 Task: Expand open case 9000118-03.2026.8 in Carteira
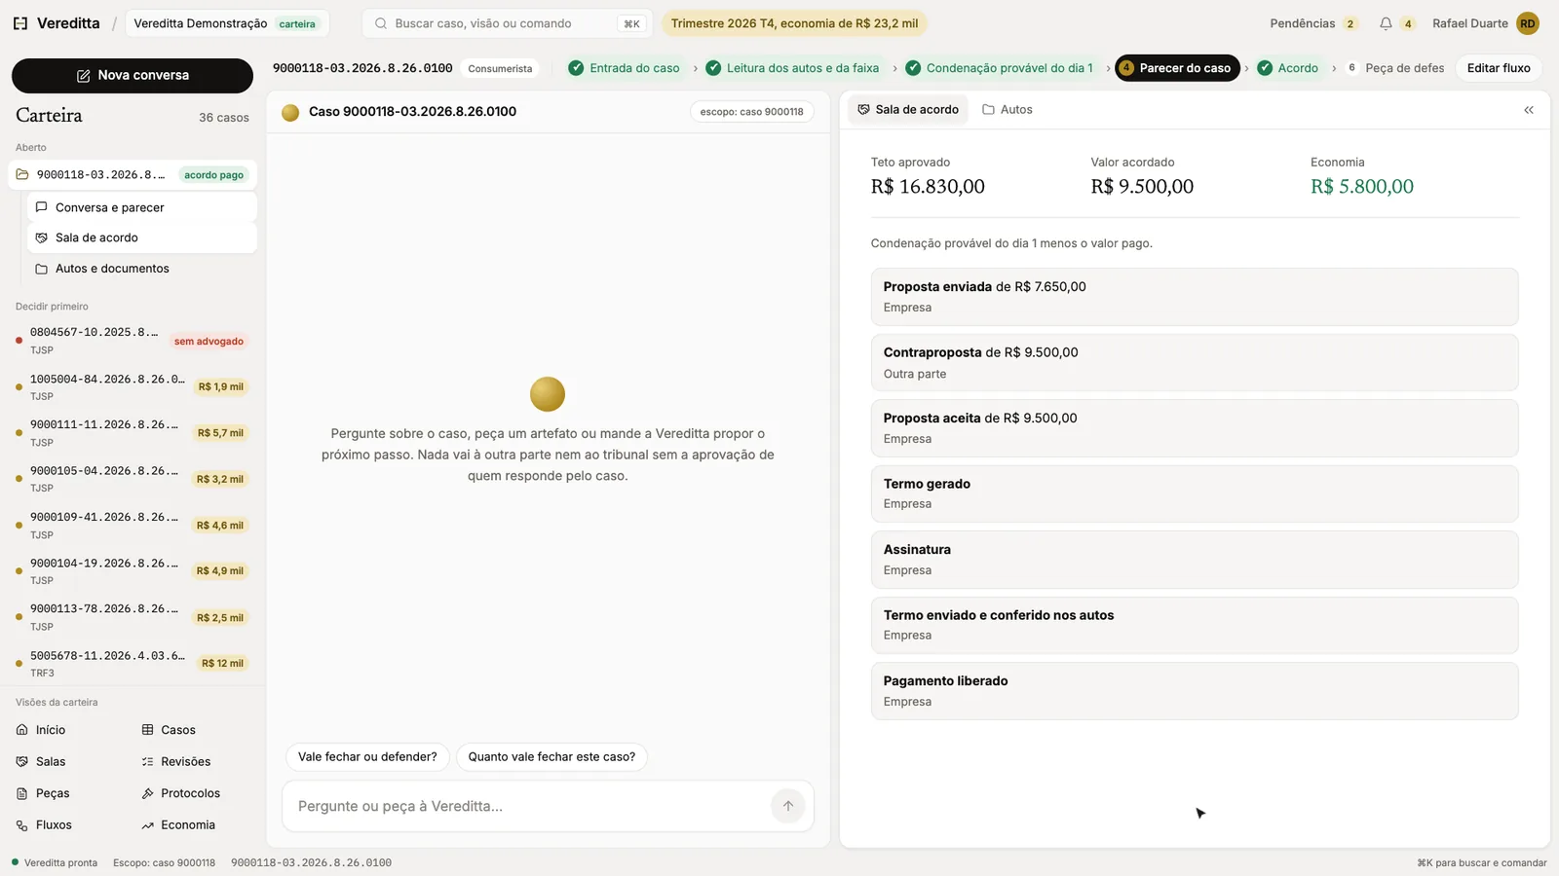[133, 175]
